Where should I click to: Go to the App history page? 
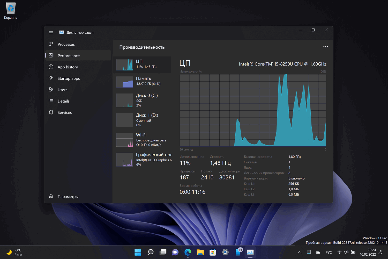click(x=78, y=67)
